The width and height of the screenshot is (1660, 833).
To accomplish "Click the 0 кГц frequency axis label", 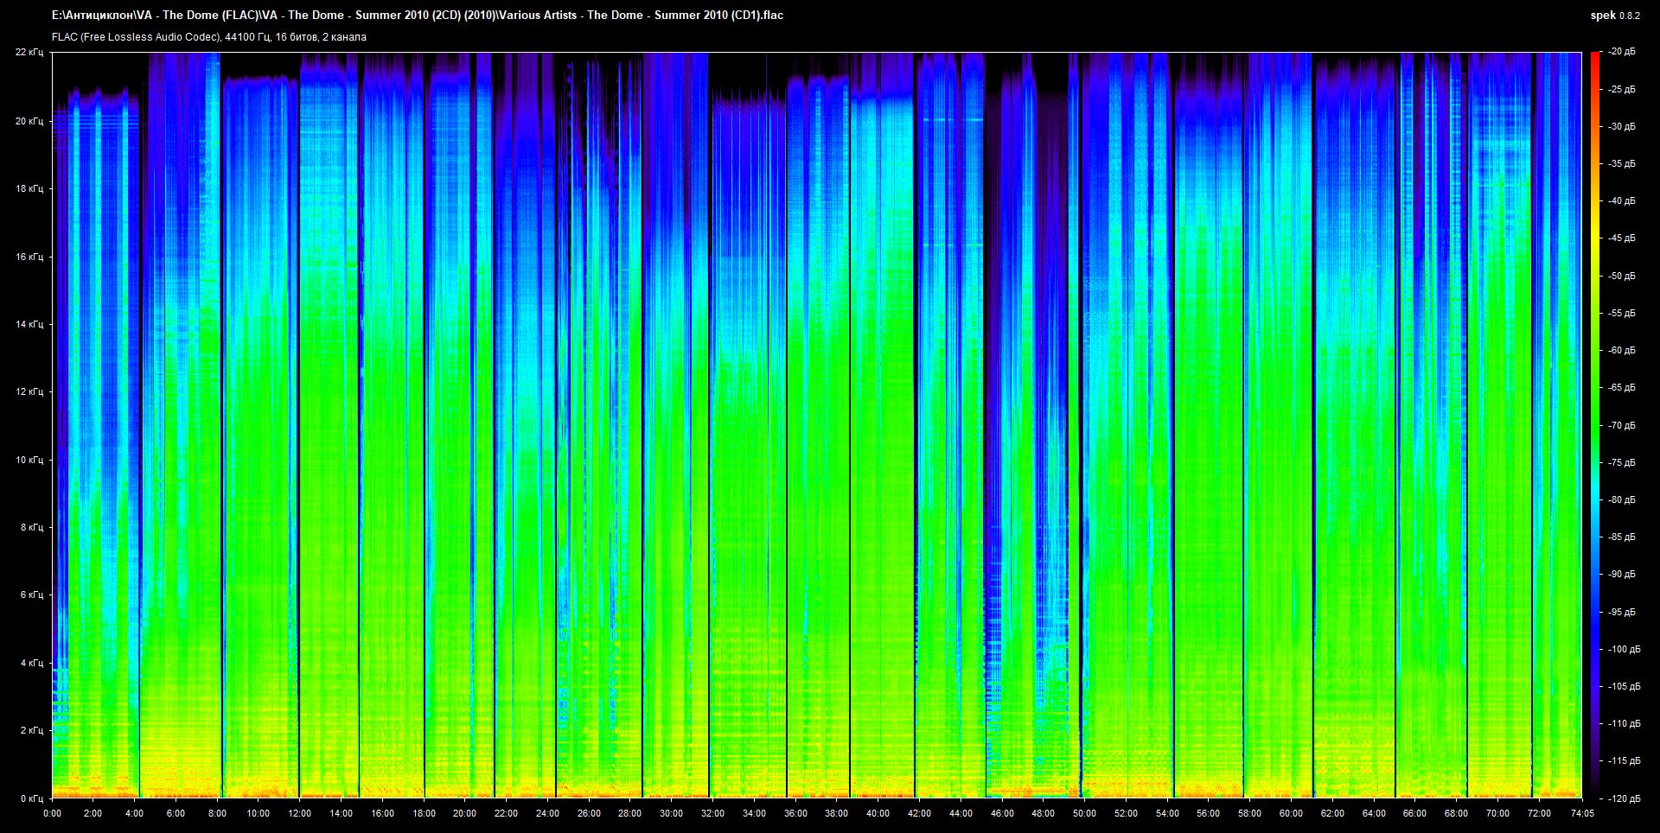I will (x=31, y=798).
